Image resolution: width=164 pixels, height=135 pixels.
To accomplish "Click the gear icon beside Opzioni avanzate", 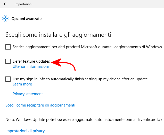I will point(5,19).
